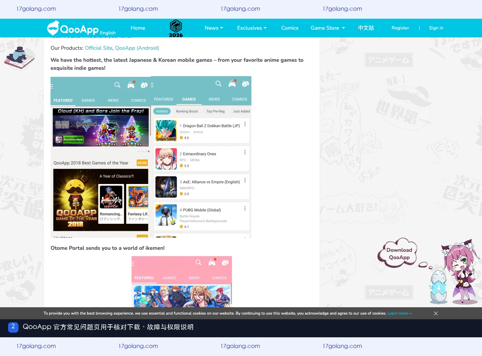The image size is (482, 356).
Task: Open the QooApp (Android) link
Action: 137,48
